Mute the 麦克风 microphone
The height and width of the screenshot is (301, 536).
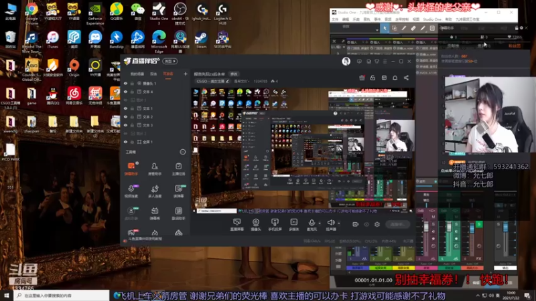(x=312, y=225)
